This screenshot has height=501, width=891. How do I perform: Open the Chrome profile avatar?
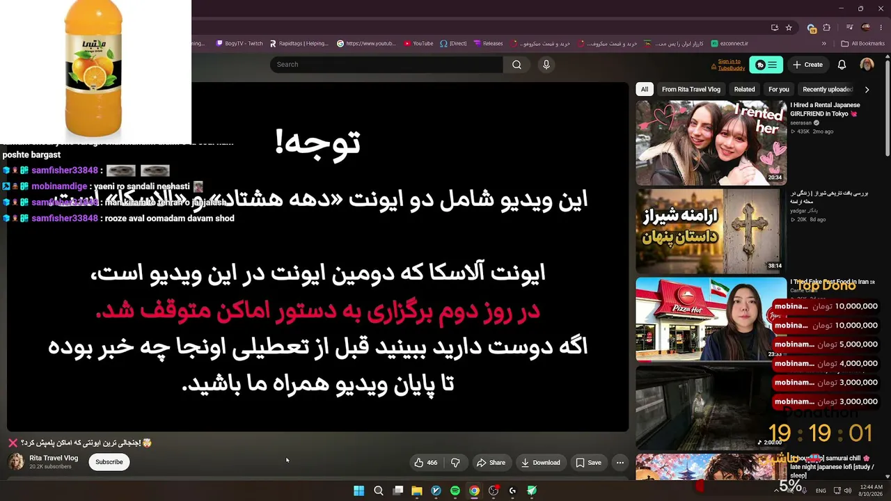tap(866, 28)
